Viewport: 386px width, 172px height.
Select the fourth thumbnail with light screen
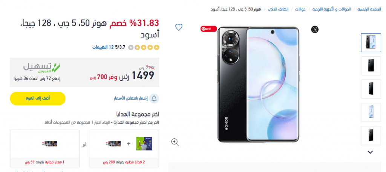click(371, 112)
